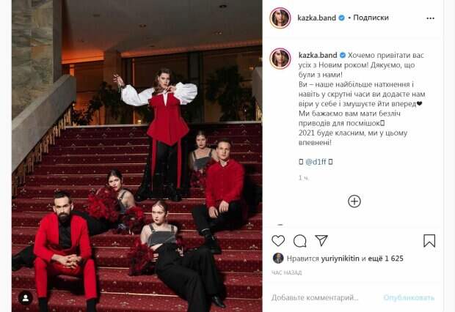Share post via the paper plane icon

(321, 240)
